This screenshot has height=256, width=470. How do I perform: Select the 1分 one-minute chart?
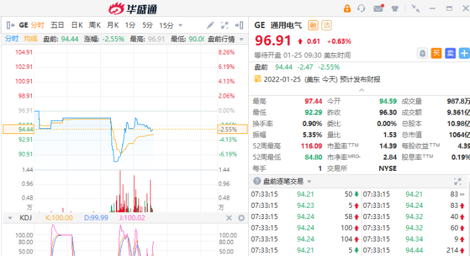pyautogui.click(x=130, y=25)
